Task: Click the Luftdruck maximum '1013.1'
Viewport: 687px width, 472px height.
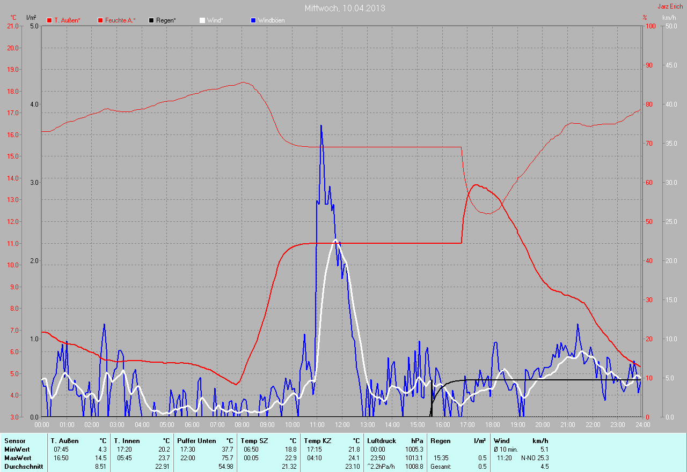Action: click(413, 458)
